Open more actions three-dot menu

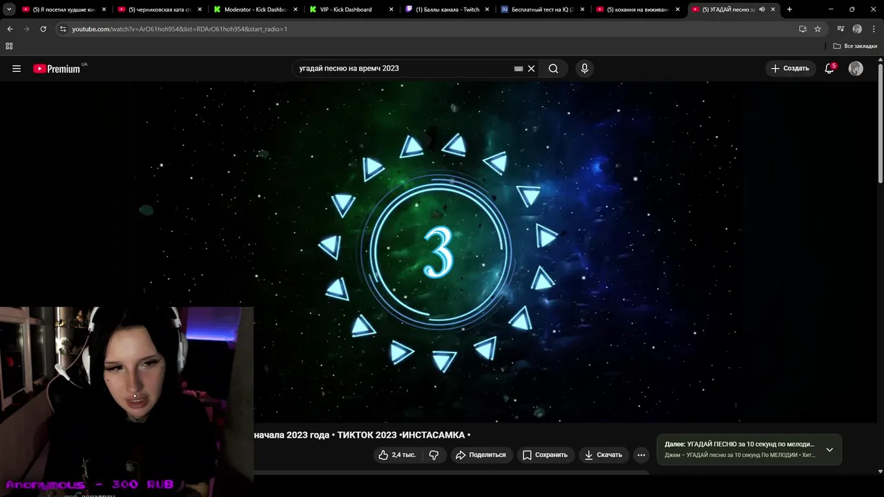coord(641,455)
